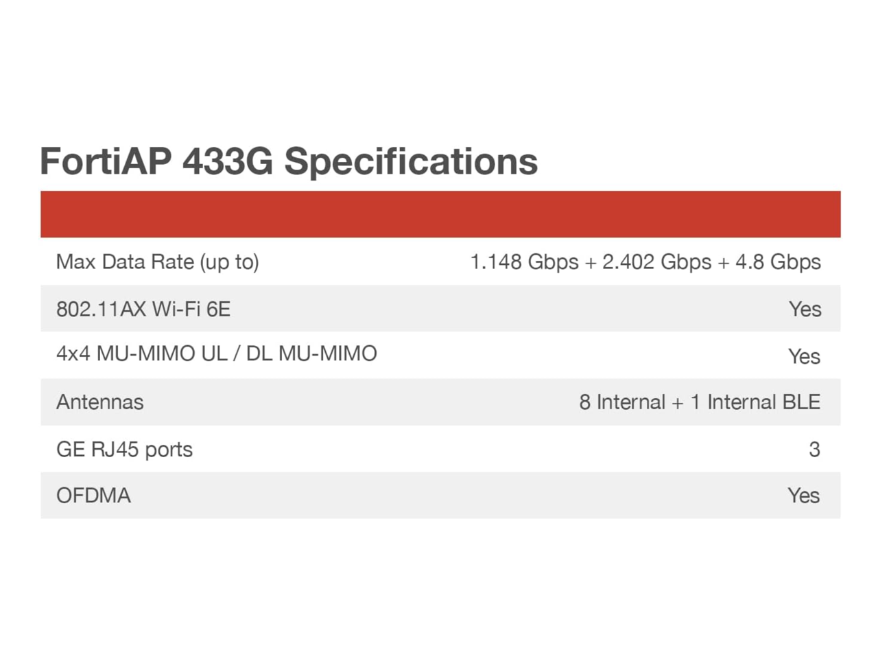Select the value 3 for RJ45 ports
Screen dimensions: 878x659
(x=814, y=449)
